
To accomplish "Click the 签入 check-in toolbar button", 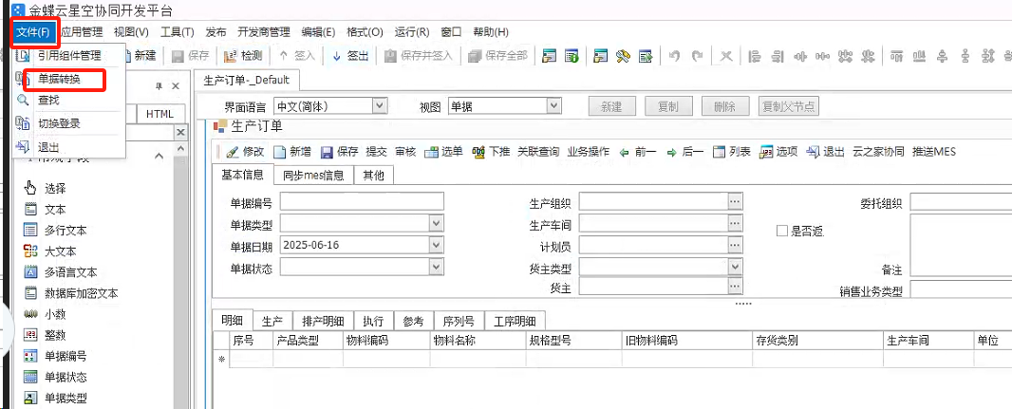I will coord(297,56).
